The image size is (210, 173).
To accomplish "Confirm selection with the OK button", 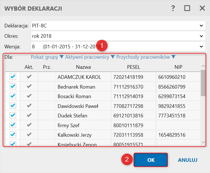I will click(x=151, y=160).
